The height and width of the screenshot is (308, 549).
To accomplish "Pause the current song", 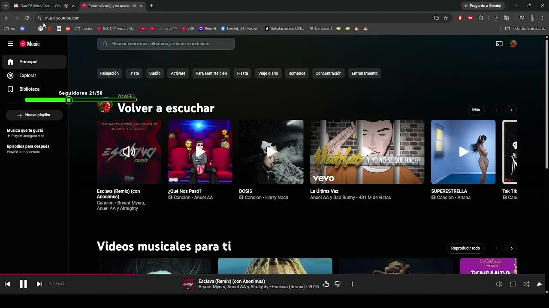I will pyautogui.click(x=23, y=284).
